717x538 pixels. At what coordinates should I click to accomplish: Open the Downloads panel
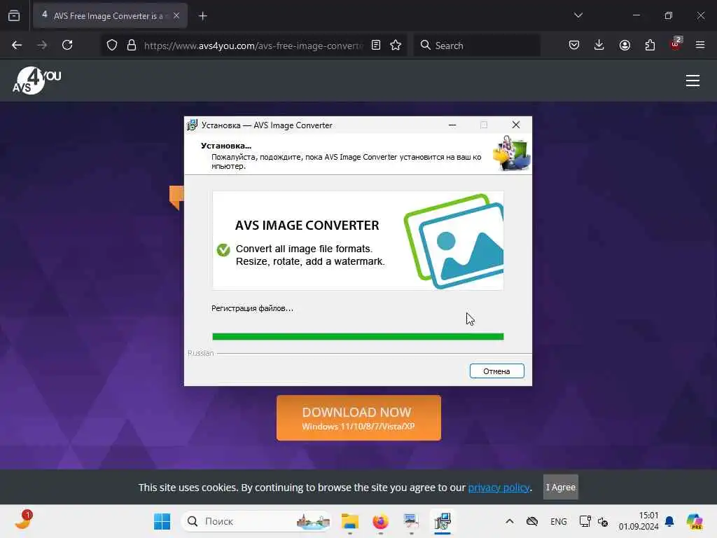click(x=599, y=45)
